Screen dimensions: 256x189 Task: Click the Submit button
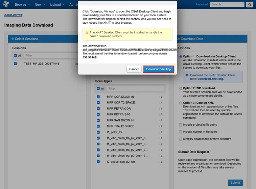tap(235, 183)
